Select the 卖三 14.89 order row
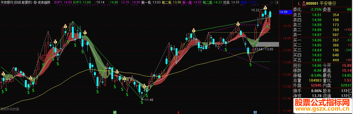 (x=322, y=25)
